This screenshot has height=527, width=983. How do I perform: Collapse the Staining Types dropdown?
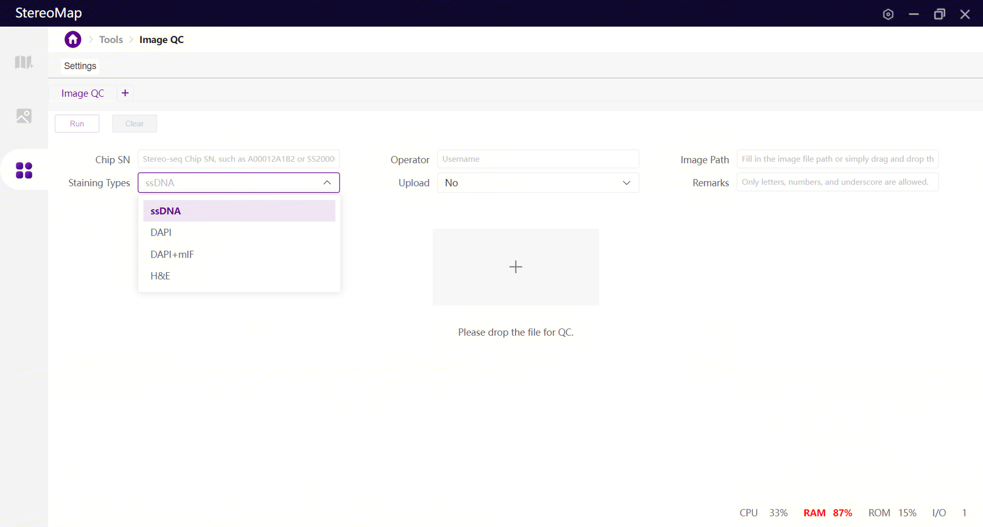pos(327,183)
